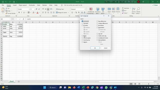The image size is (160, 90).
Task: Select the Formulas radio button
Action: coord(82,25)
